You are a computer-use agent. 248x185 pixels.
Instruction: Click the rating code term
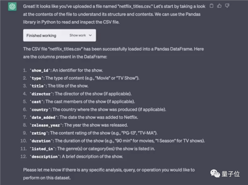38,133
